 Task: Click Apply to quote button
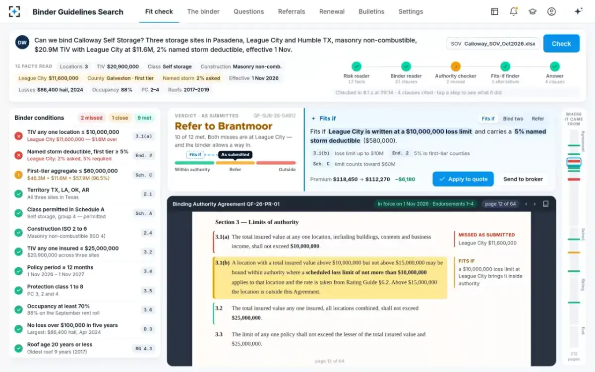(x=463, y=179)
